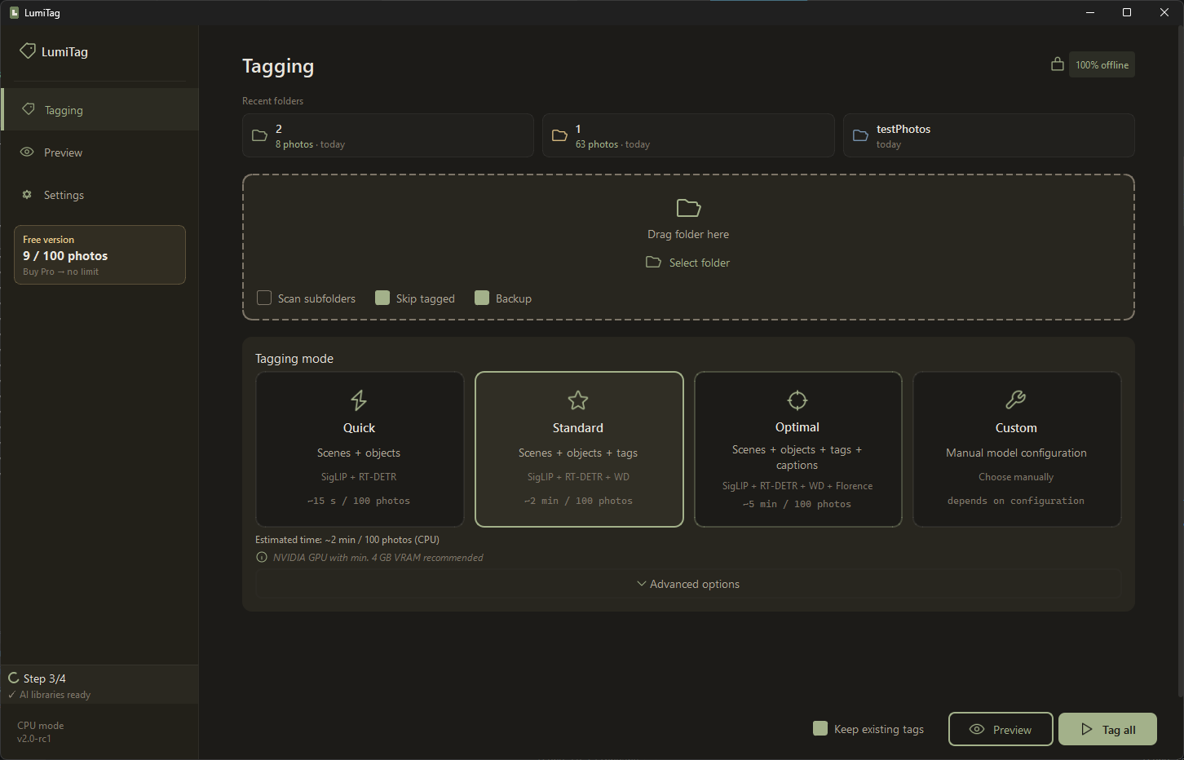The height and width of the screenshot is (760, 1184).
Task: Click the star Standard icon
Action: pos(578,400)
